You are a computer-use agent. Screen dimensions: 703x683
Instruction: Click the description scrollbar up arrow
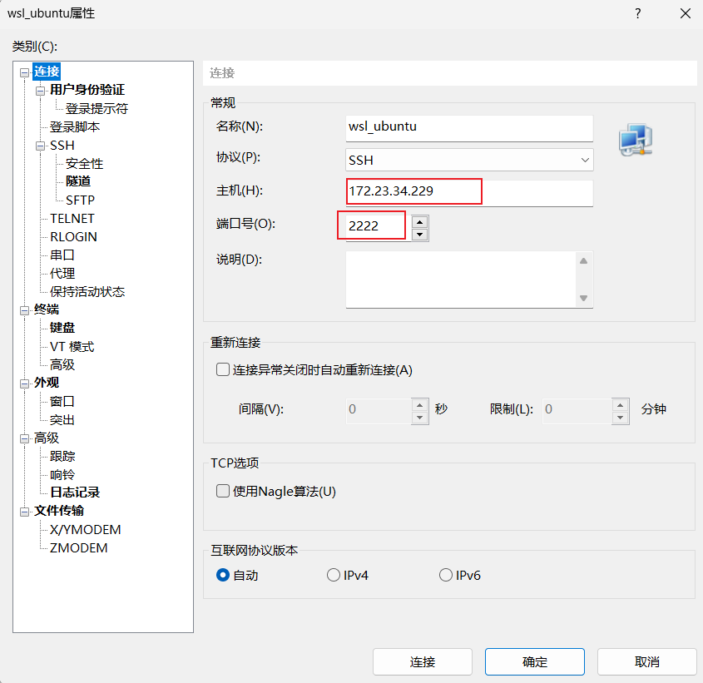(x=583, y=261)
